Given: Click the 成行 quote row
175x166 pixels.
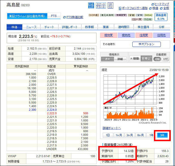Looking at the screenshot, I should (51, 70).
